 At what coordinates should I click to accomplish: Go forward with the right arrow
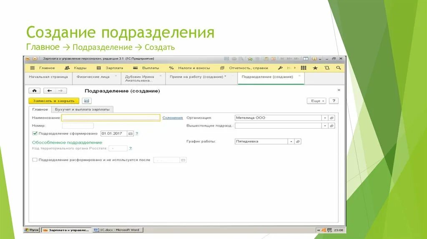point(61,91)
